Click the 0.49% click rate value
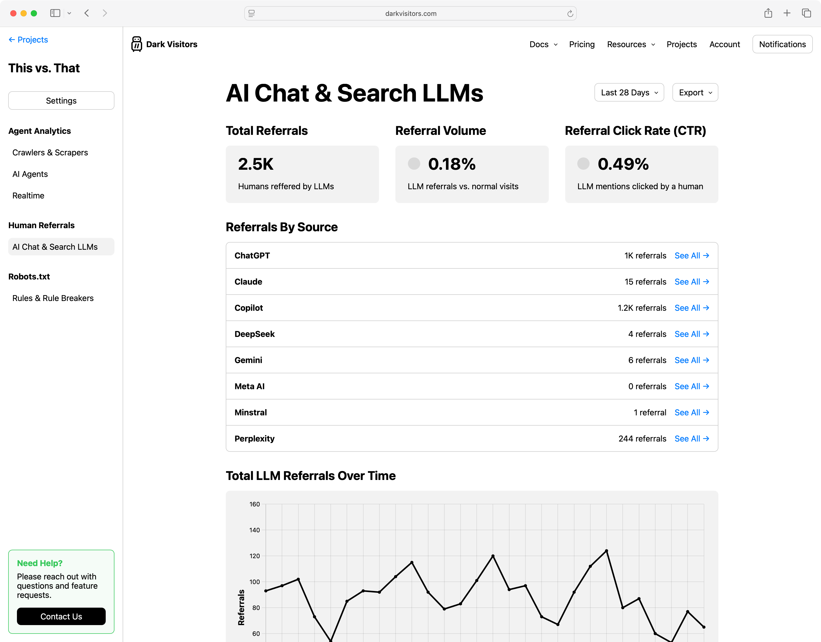Image resolution: width=821 pixels, height=642 pixels. coord(623,164)
